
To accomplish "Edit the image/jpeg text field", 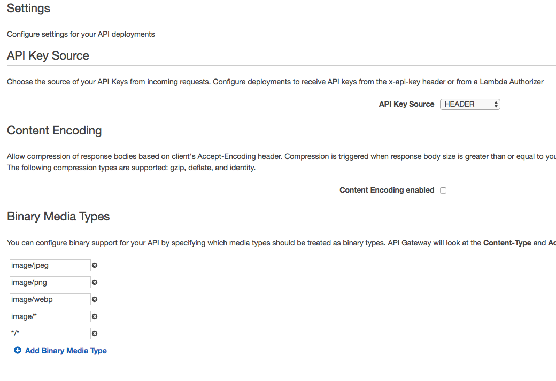I will coord(50,265).
